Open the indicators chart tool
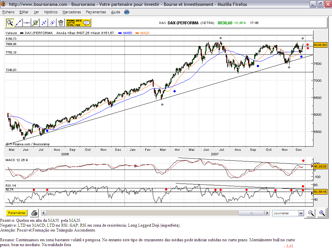The height and width of the screenshot is (249, 332). 35,23
